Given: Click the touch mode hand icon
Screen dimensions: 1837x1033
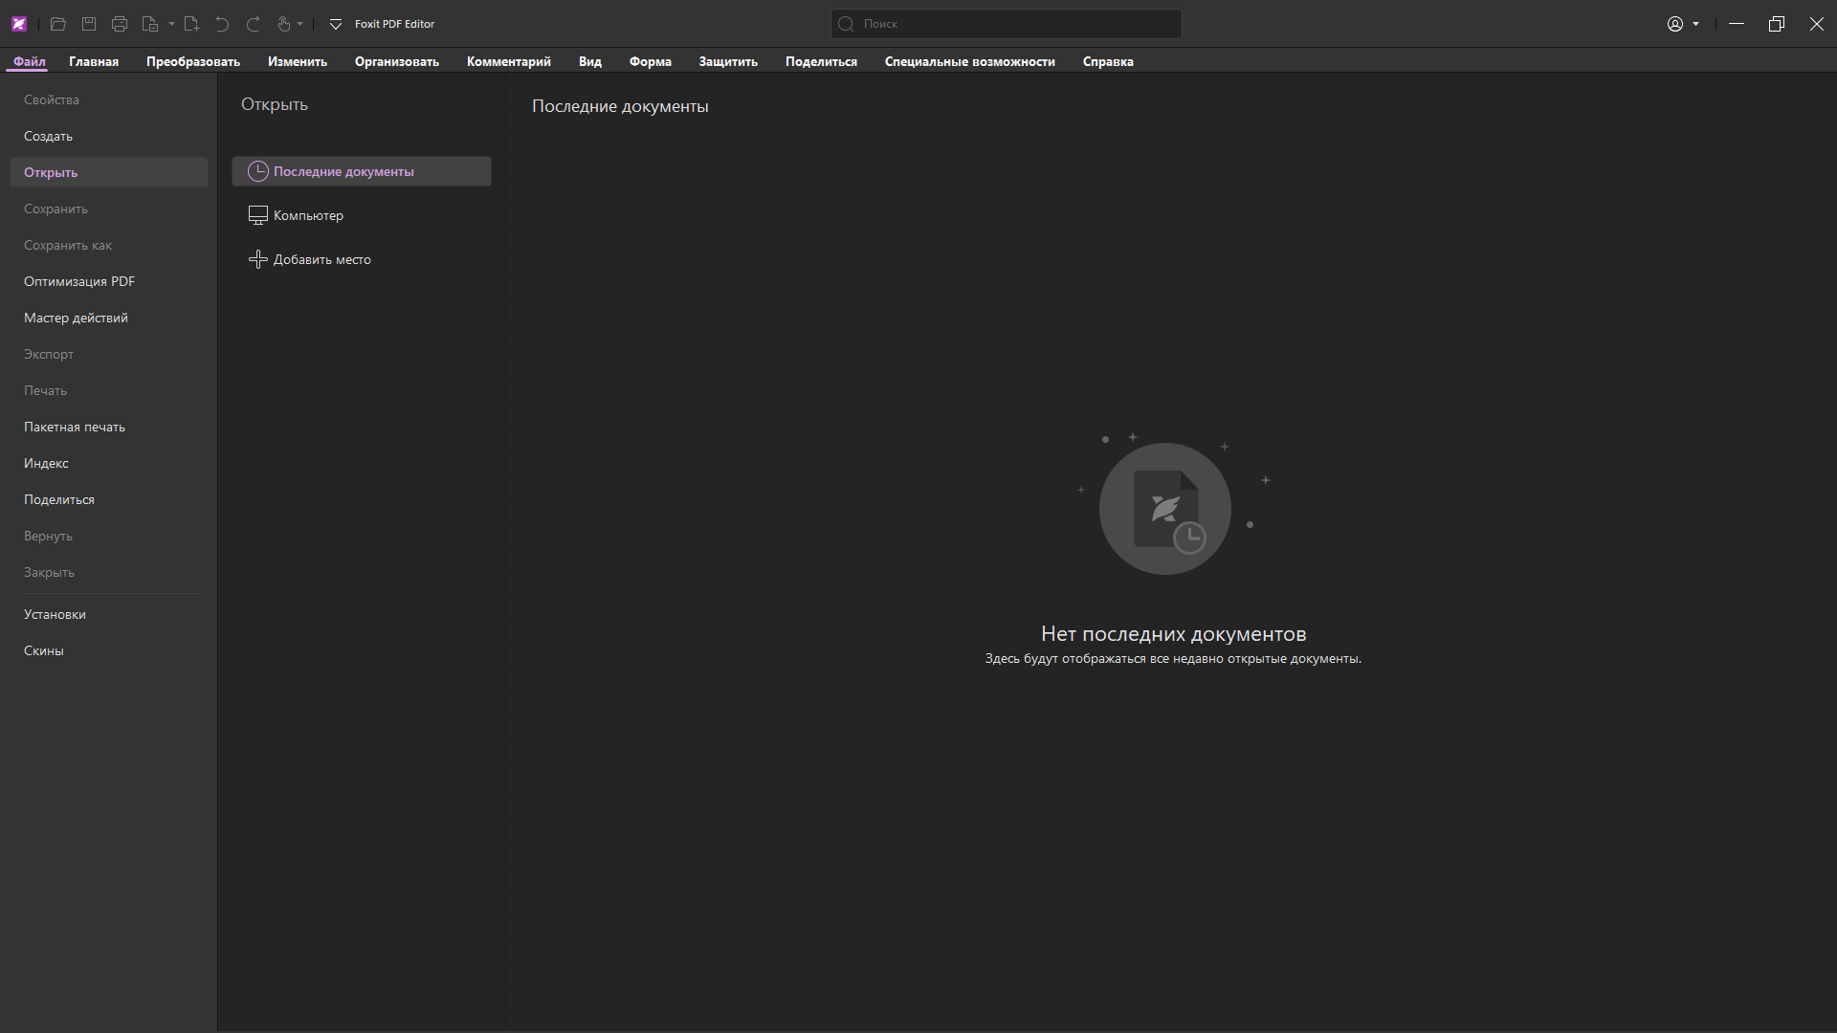Looking at the screenshot, I should click(284, 24).
